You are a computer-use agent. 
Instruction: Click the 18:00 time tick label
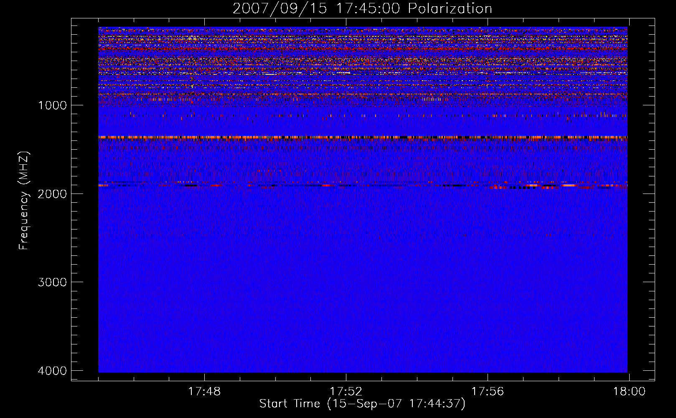(629, 392)
